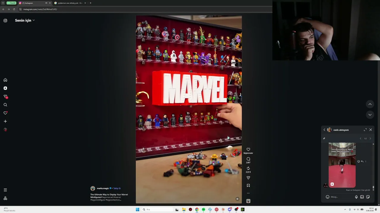Share the reel via send icon
This screenshot has width=380, height=213.
pyautogui.click(x=248, y=178)
